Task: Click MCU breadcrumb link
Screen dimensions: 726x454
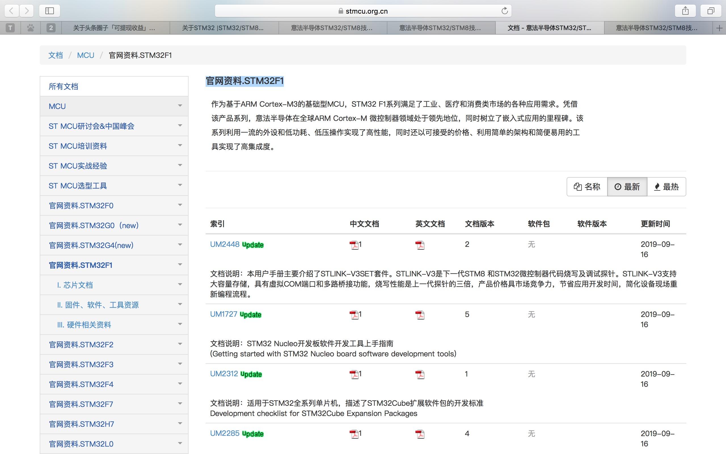Action: [x=85, y=55]
